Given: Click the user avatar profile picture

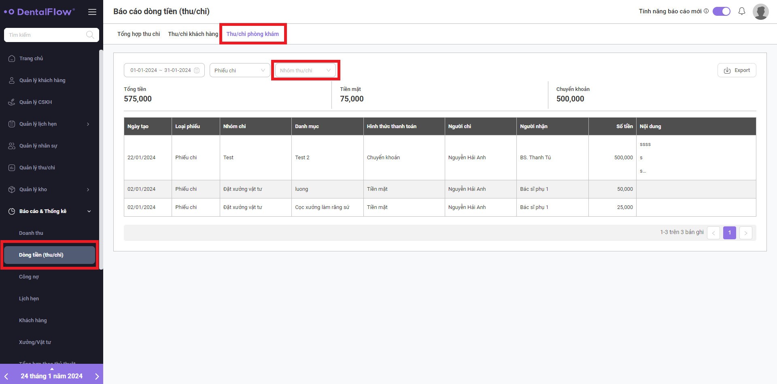Looking at the screenshot, I should click(760, 11).
